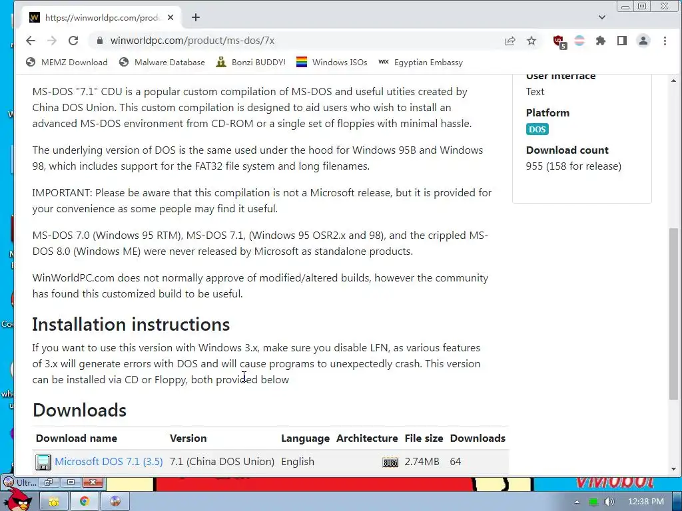Click the 7.1 (China DOS Union) cell

click(222, 462)
